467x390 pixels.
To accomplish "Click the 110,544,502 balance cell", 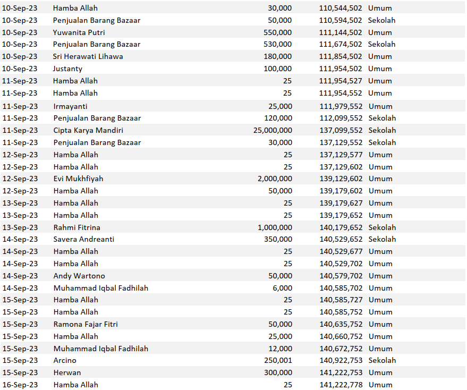I will click(341, 8).
